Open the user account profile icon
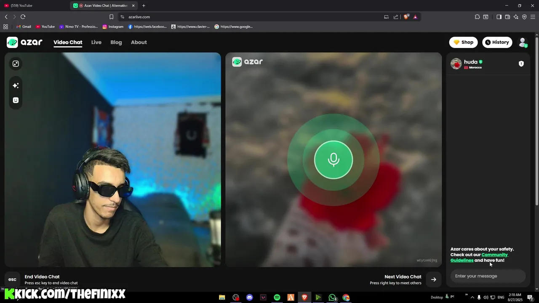 pos(523,42)
